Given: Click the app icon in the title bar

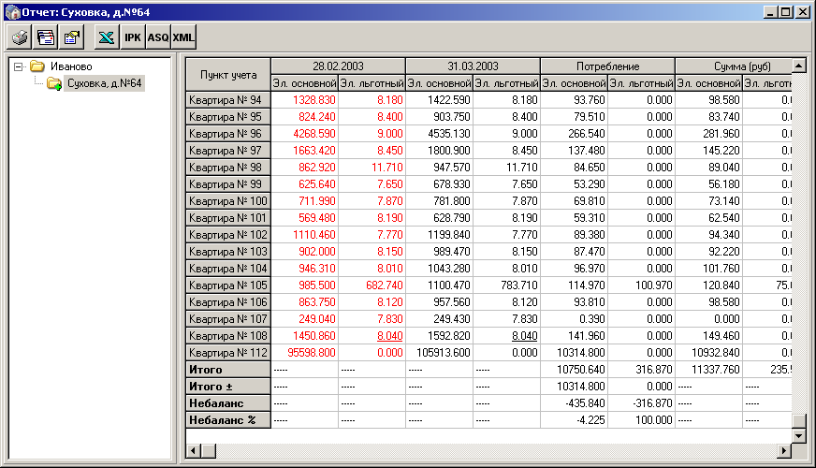Looking at the screenshot, I should click(x=12, y=12).
